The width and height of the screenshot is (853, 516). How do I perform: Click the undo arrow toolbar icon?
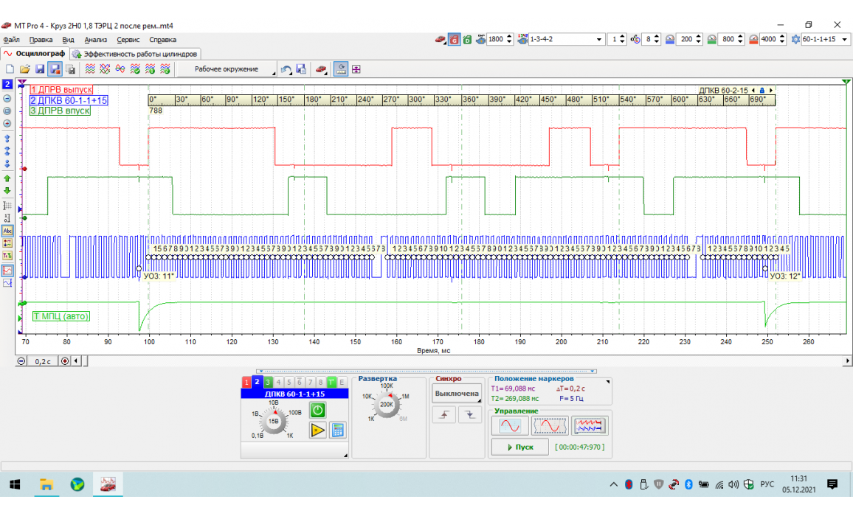(286, 69)
